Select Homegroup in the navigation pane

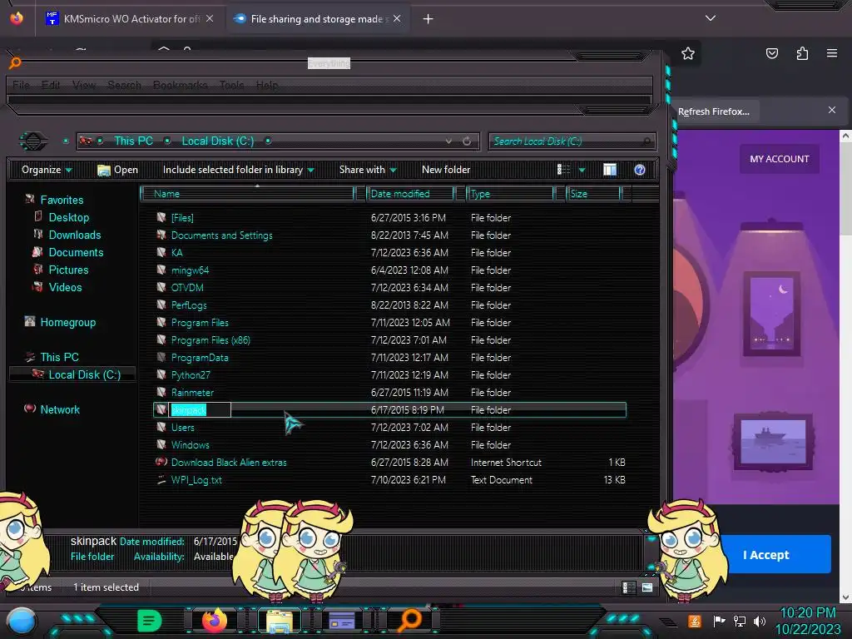point(68,322)
